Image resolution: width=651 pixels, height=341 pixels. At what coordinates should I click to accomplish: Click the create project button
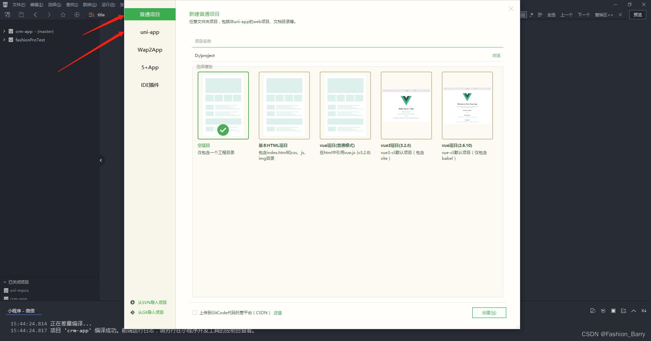click(x=489, y=313)
